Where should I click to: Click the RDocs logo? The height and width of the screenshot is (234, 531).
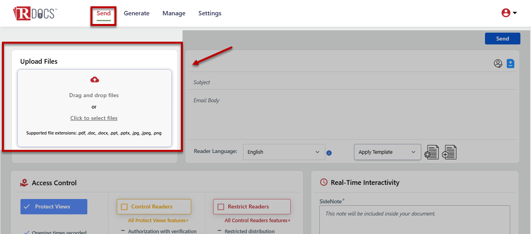tap(35, 13)
